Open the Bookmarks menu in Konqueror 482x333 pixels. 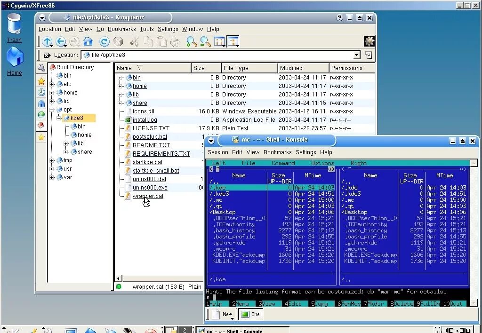[x=122, y=29]
